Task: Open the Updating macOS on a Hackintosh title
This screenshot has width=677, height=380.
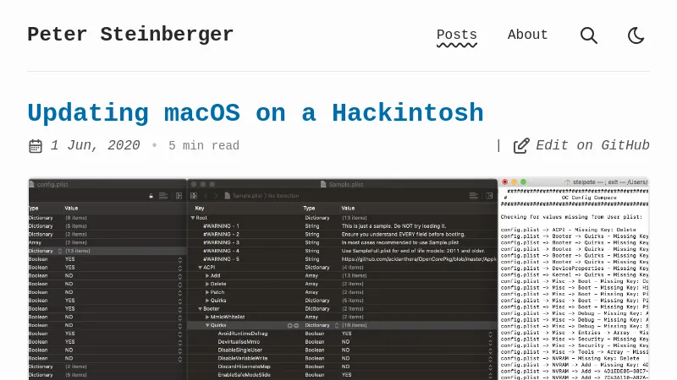Action: pos(255,112)
